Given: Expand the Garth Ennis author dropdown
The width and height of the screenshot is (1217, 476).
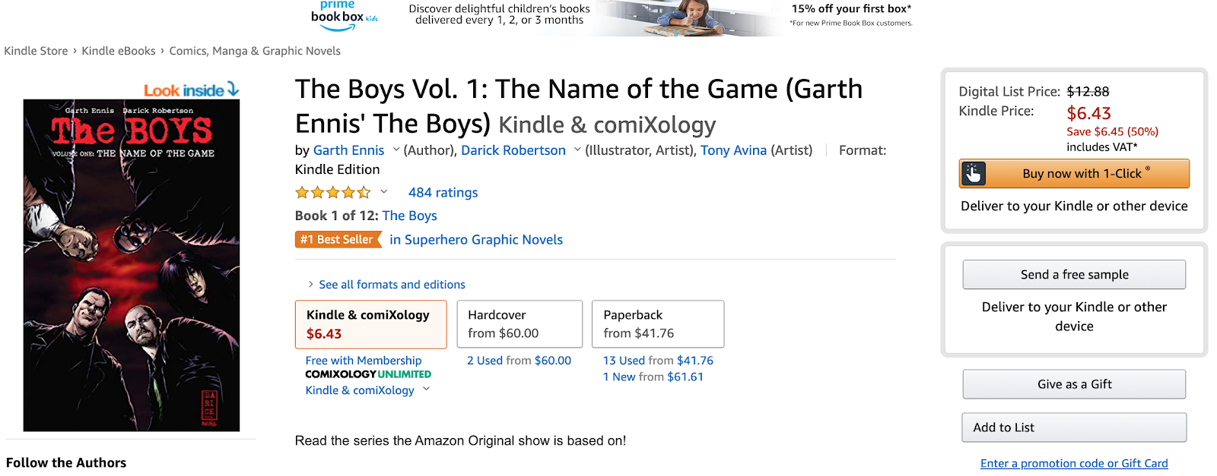Looking at the screenshot, I should coord(396,150).
